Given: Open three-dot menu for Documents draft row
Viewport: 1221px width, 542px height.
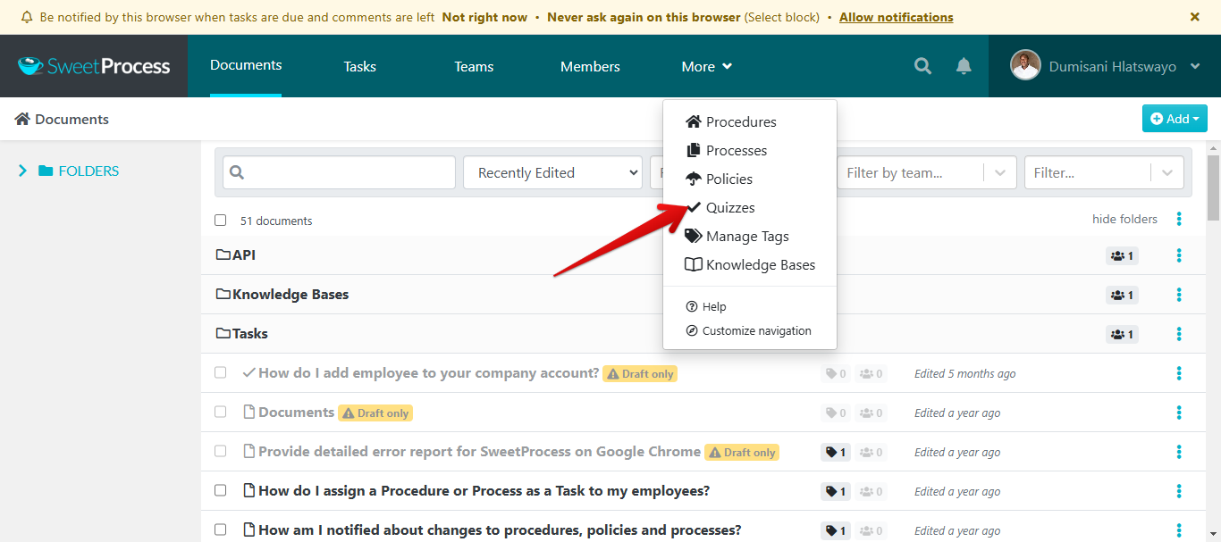Looking at the screenshot, I should tap(1179, 413).
